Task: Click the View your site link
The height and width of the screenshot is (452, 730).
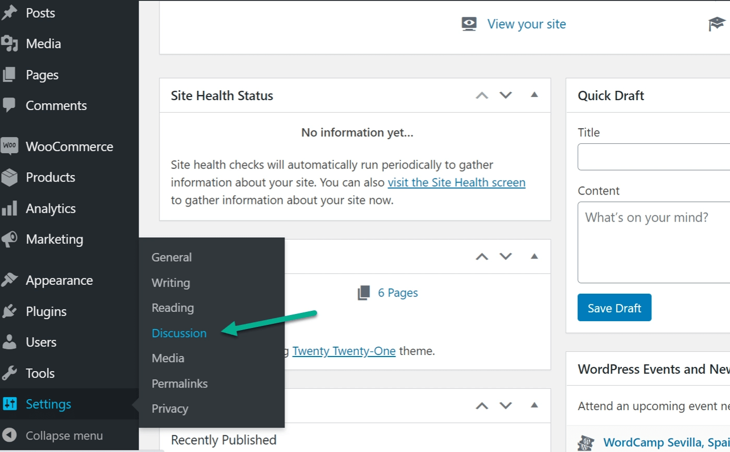Action: click(x=526, y=24)
